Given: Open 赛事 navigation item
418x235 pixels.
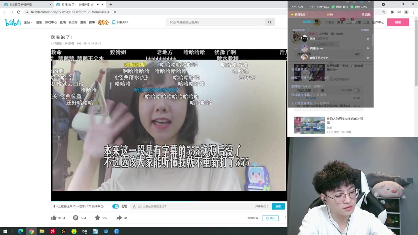Looking at the screenshot, I should (x=92, y=22).
